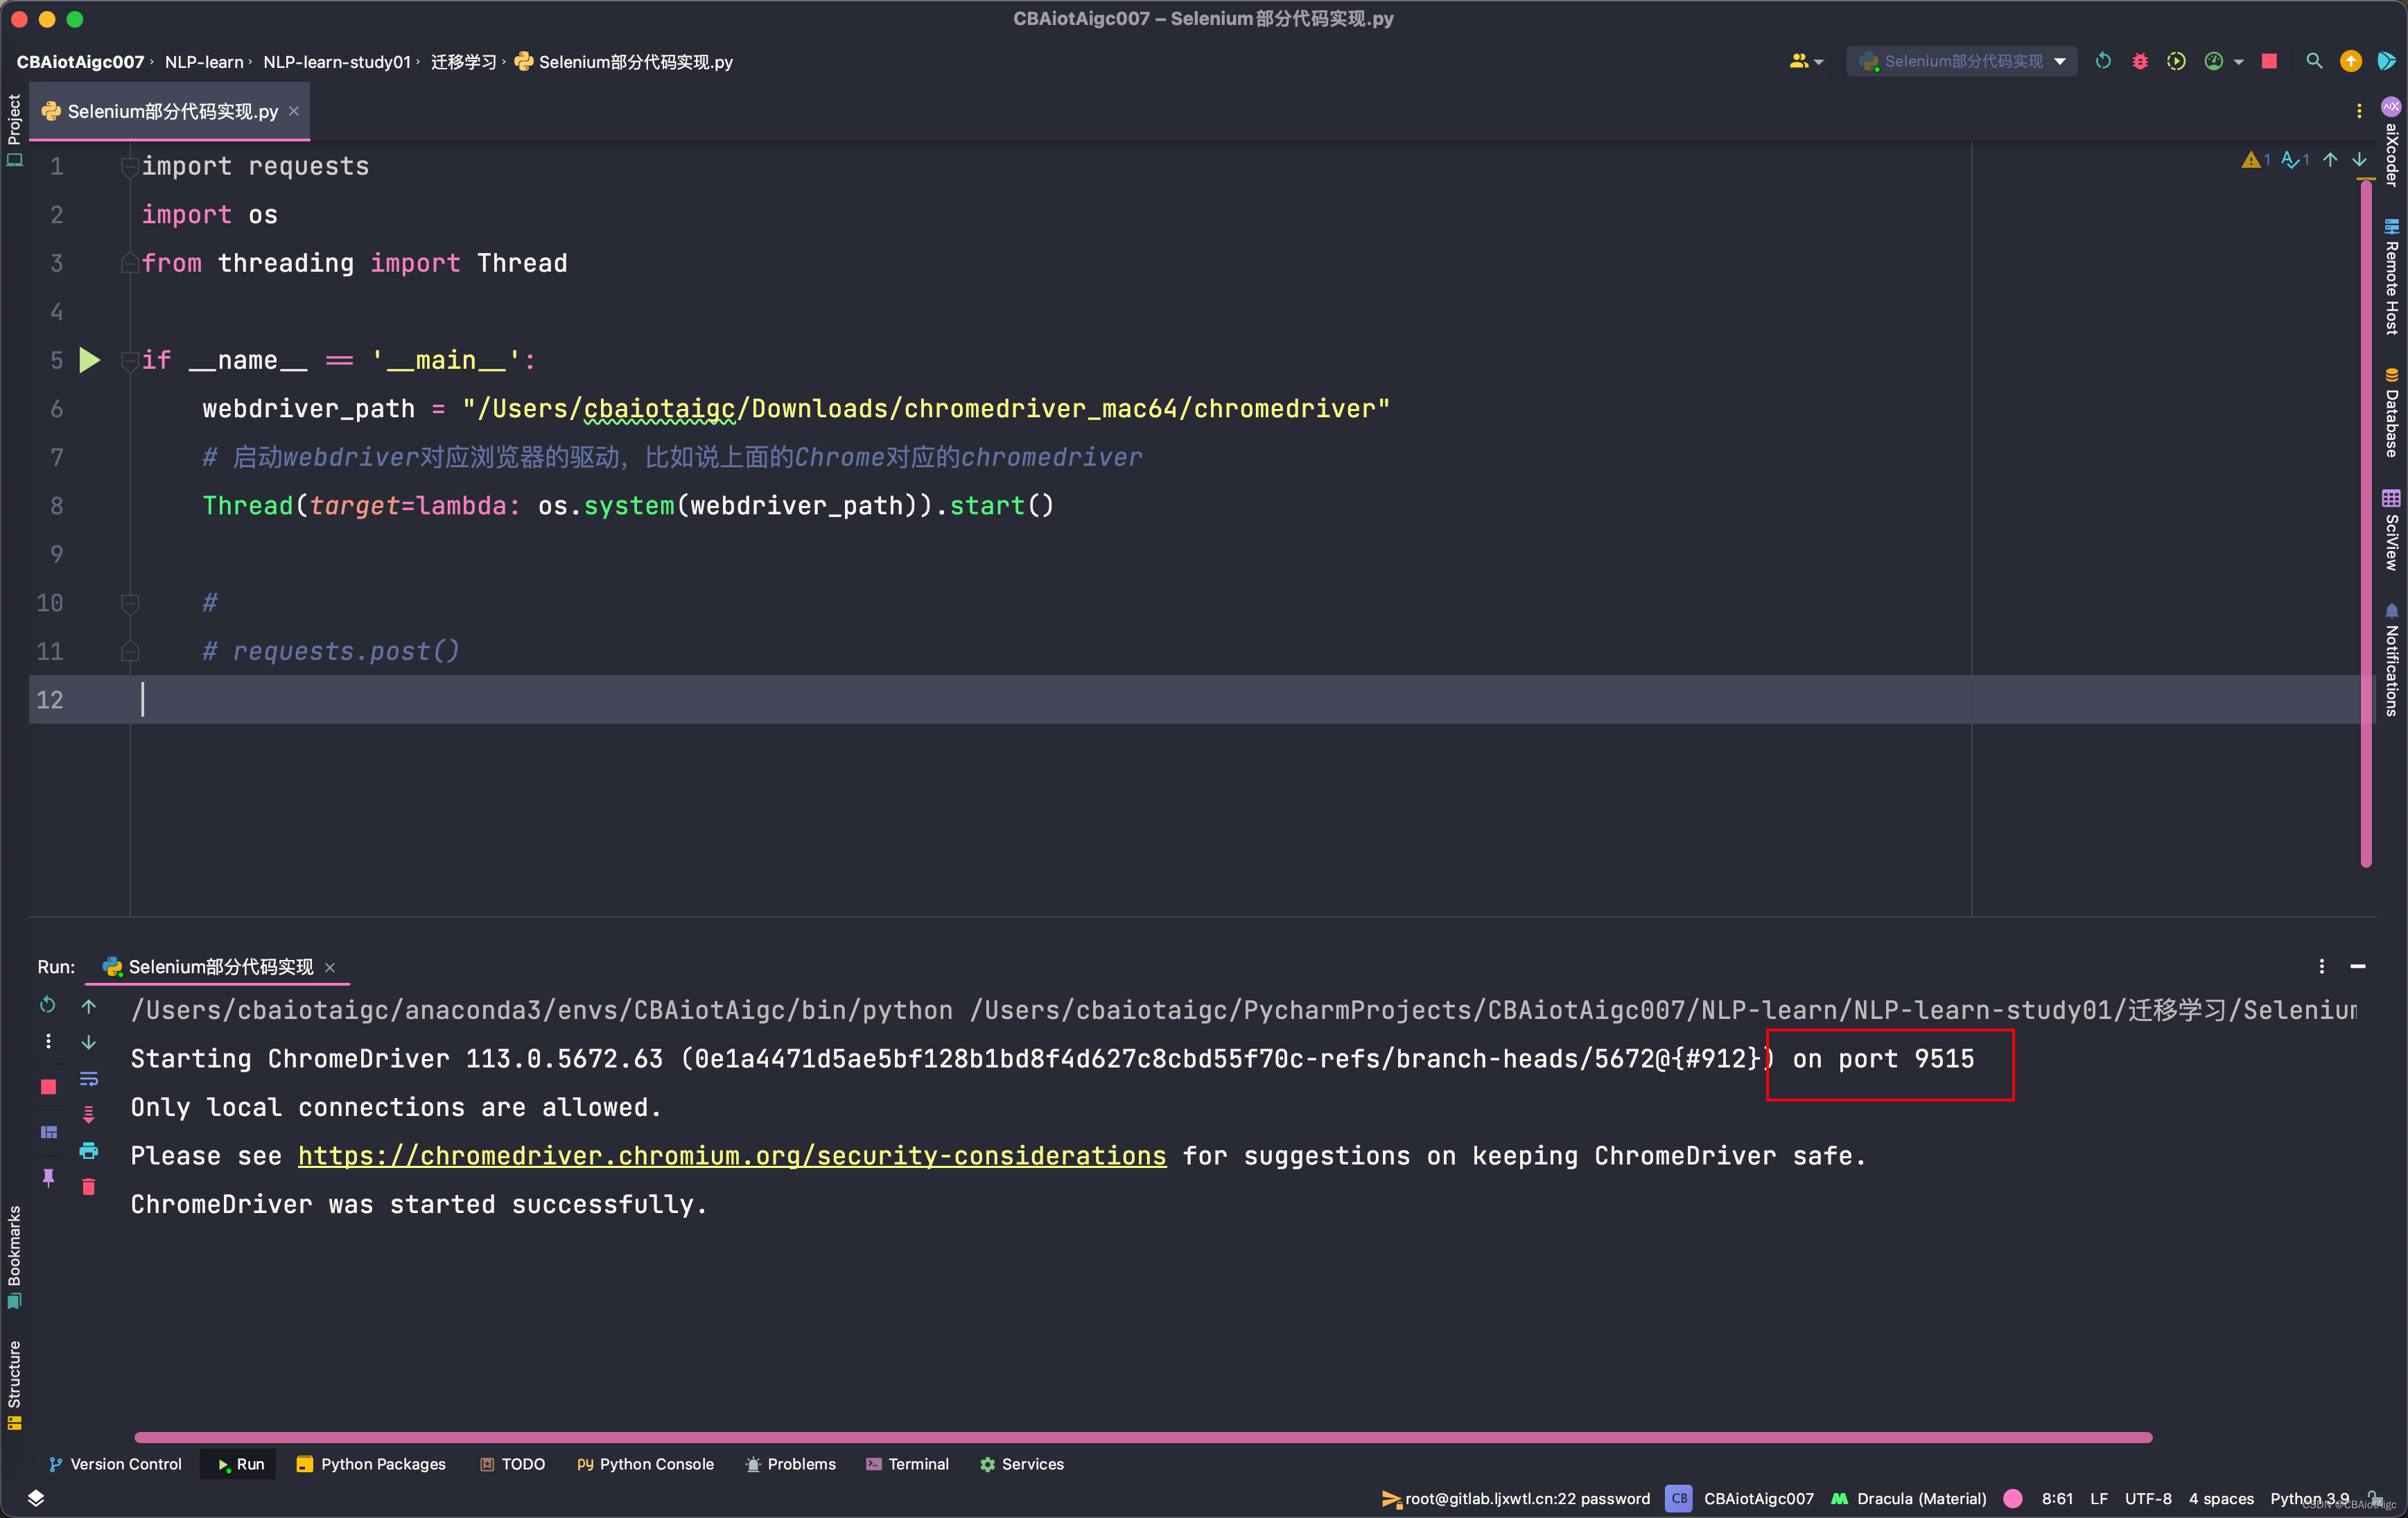This screenshot has height=1518, width=2408.
Task: Expand the Code With Me dropdown arrow
Action: [1819, 62]
